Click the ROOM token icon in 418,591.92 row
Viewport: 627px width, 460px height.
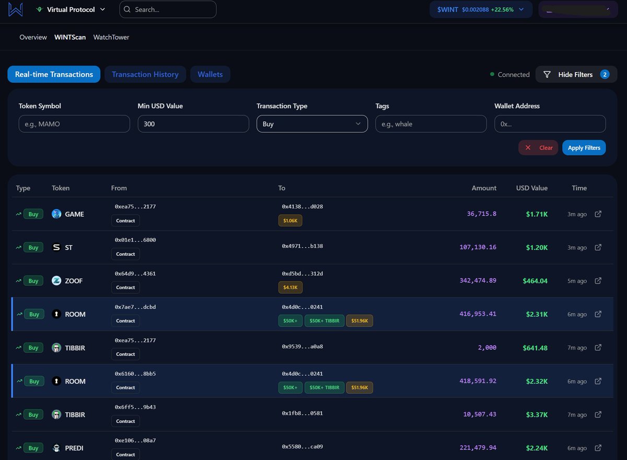point(56,381)
